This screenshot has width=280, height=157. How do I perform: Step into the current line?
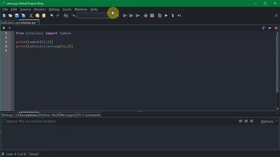click(x=172, y=16)
